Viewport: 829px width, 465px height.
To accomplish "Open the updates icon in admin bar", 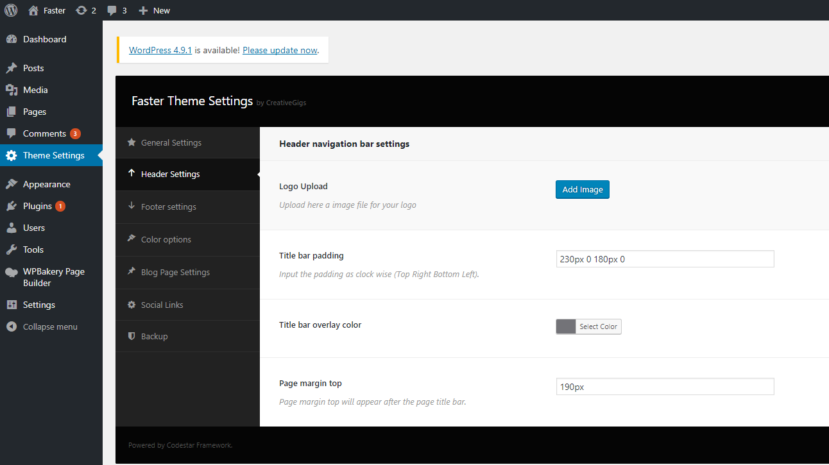I will click(81, 10).
